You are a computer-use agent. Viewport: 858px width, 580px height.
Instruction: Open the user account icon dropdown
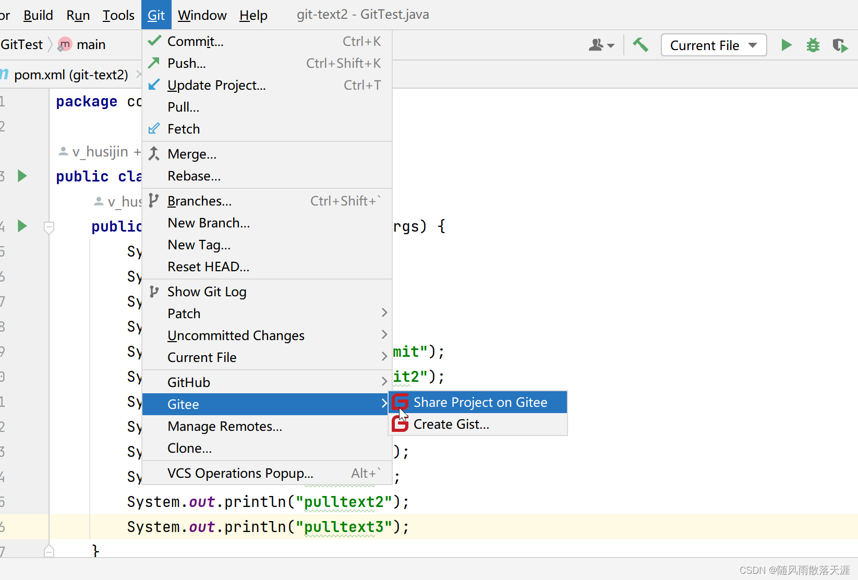601,45
